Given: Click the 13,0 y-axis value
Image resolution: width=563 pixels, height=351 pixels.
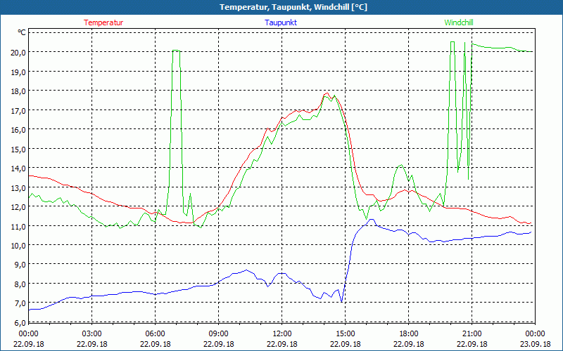Looking at the screenshot, I should pos(18,187).
